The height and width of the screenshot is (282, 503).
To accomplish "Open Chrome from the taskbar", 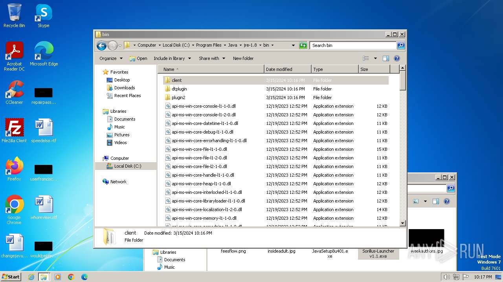I will click(x=71, y=277).
